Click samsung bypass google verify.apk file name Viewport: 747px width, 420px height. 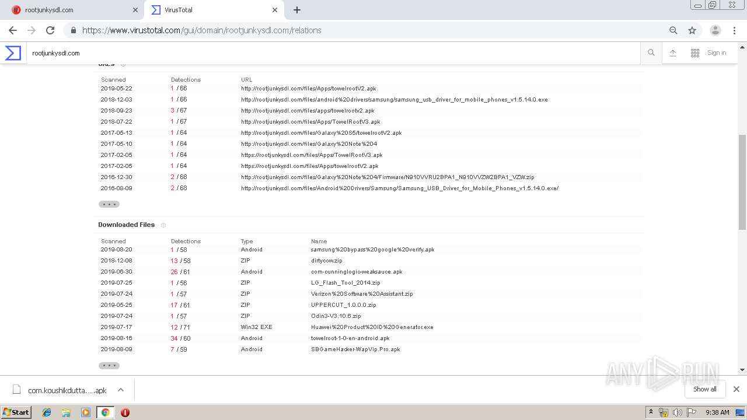pyautogui.click(x=373, y=250)
